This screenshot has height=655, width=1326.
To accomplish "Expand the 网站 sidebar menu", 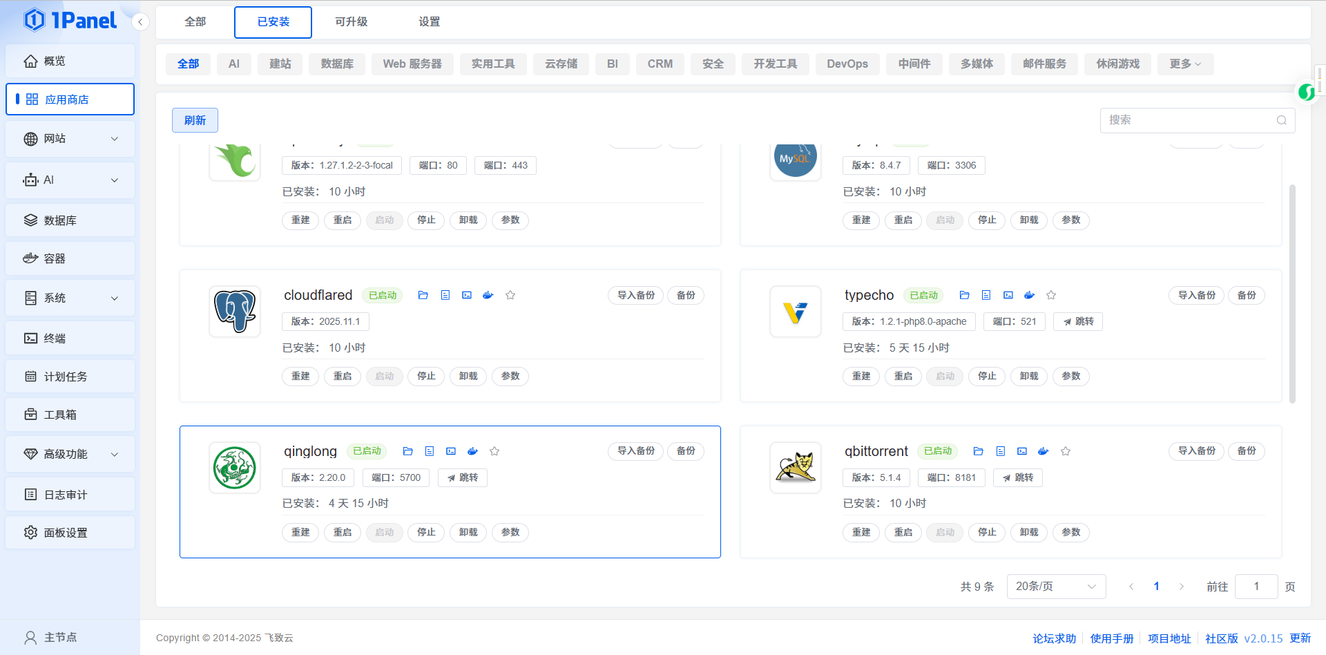I will [x=70, y=139].
